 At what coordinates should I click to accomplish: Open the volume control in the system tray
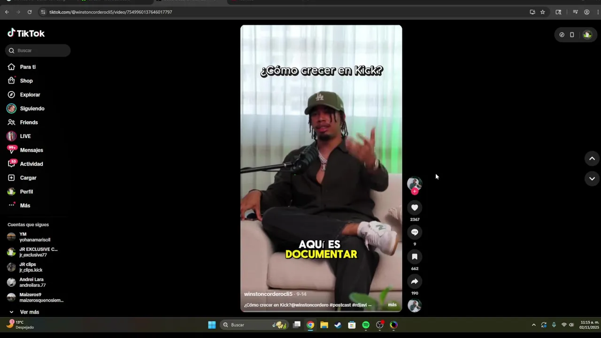coord(571,325)
